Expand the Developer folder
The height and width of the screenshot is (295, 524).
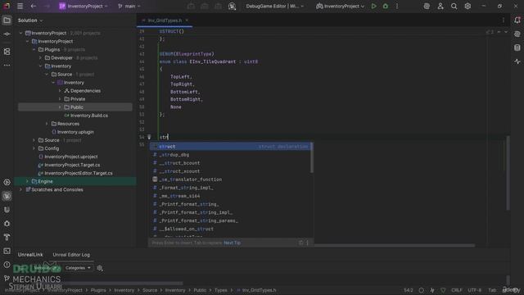(40, 58)
